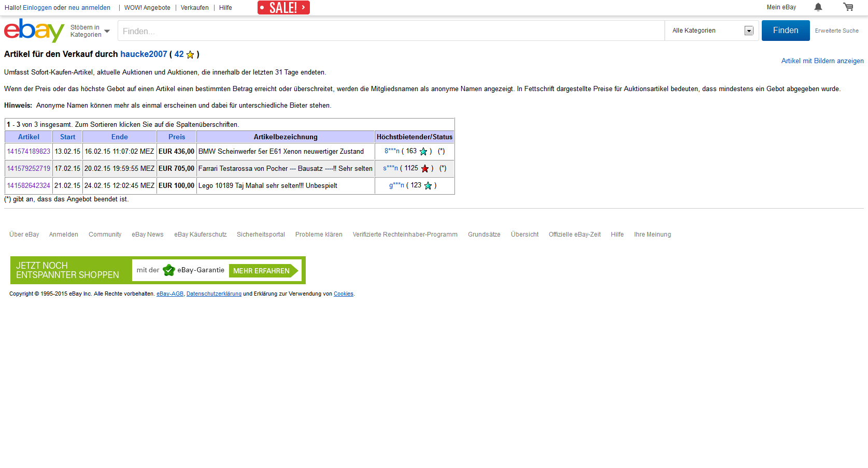Open item 141582642324
Image resolution: width=868 pixels, height=468 pixels.
point(29,186)
